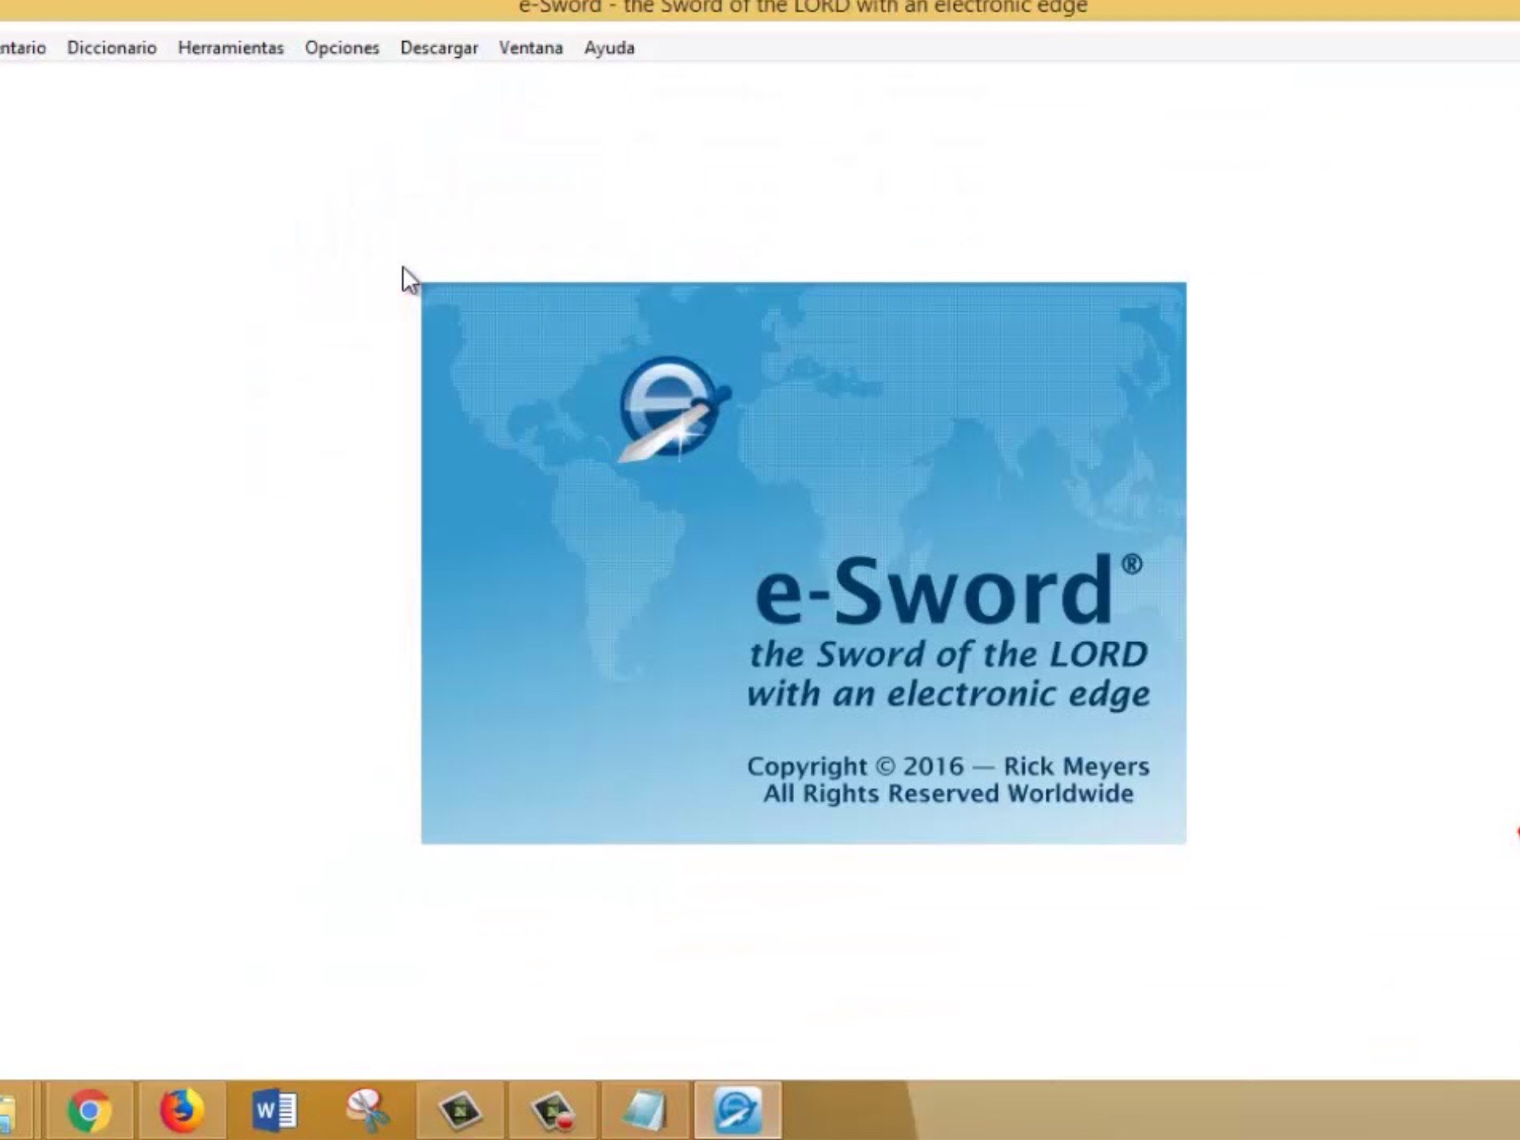
Task: Open Microsoft Word from the taskbar
Action: (x=274, y=1110)
